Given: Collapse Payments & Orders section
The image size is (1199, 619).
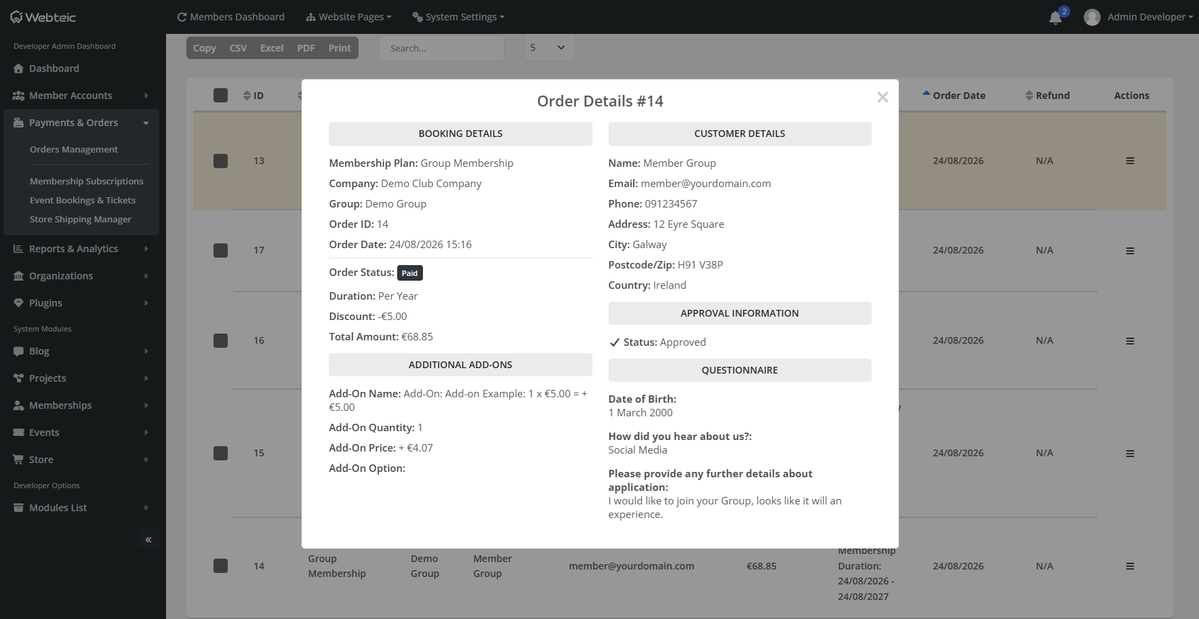Looking at the screenshot, I should [x=81, y=123].
